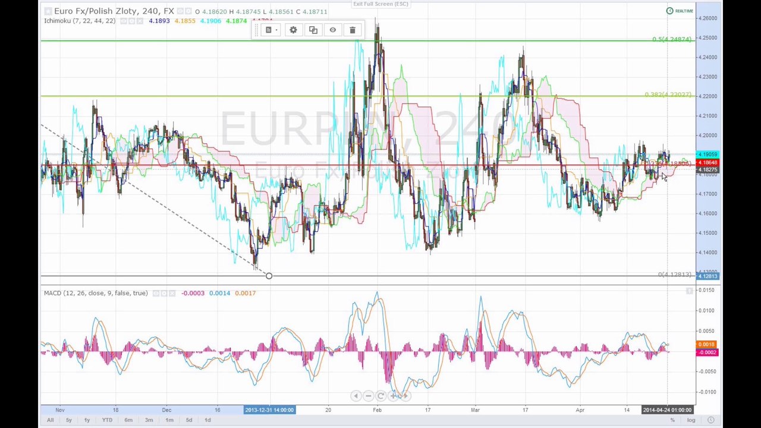Image resolution: width=761 pixels, height=428 pixels.
Task: Select the All time range
Action: pyautogui.click(x=50, y=420)
